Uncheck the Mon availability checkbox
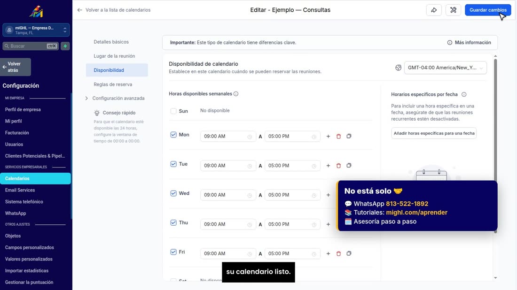Viewport: 517px width, 290px height. click(x=173, y=135)
